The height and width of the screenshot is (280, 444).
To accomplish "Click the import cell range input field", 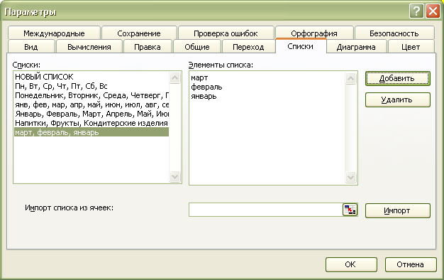I will (x=265, y=210).
